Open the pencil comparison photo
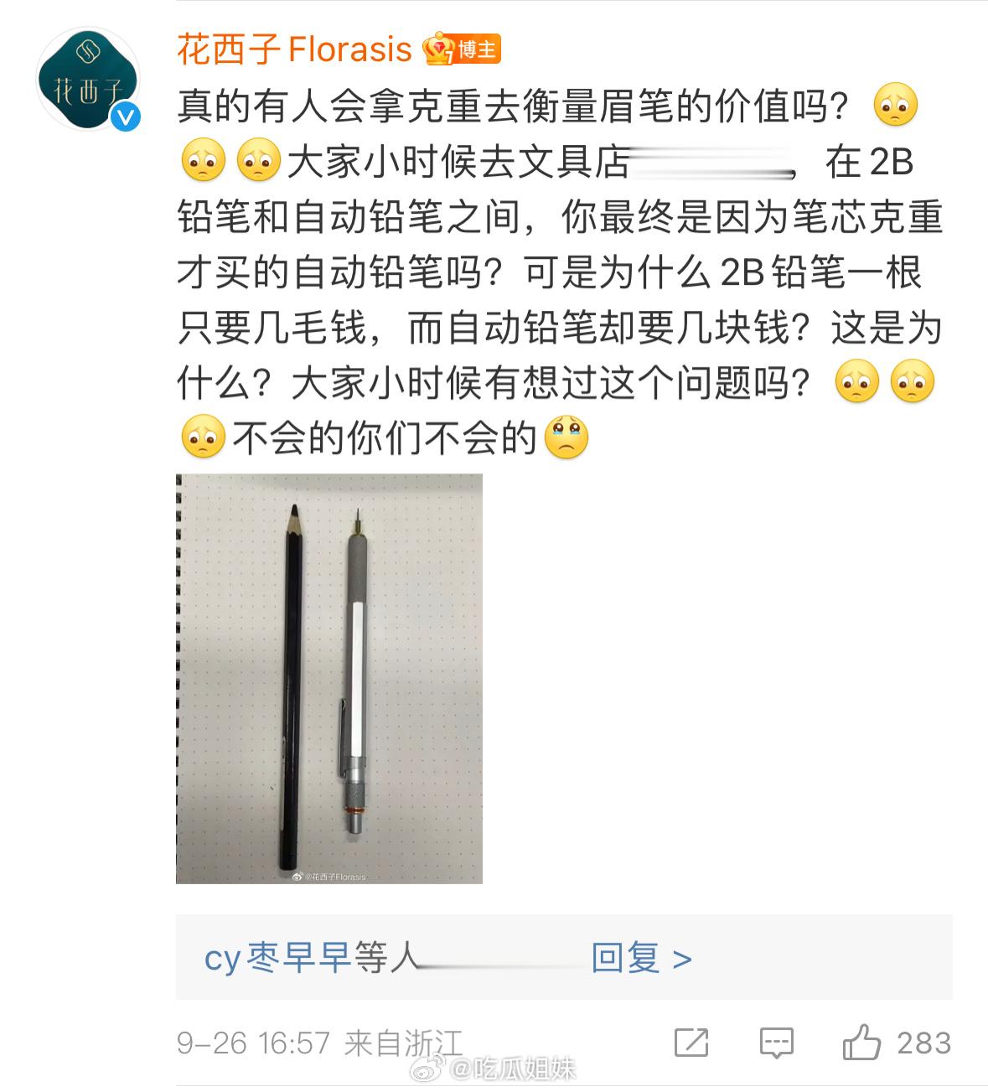Screen dimensions: 988x1092 coord(329,678)
